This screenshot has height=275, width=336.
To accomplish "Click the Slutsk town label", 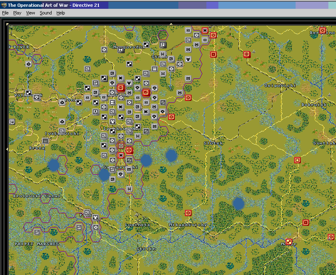I will coord(213,143).
